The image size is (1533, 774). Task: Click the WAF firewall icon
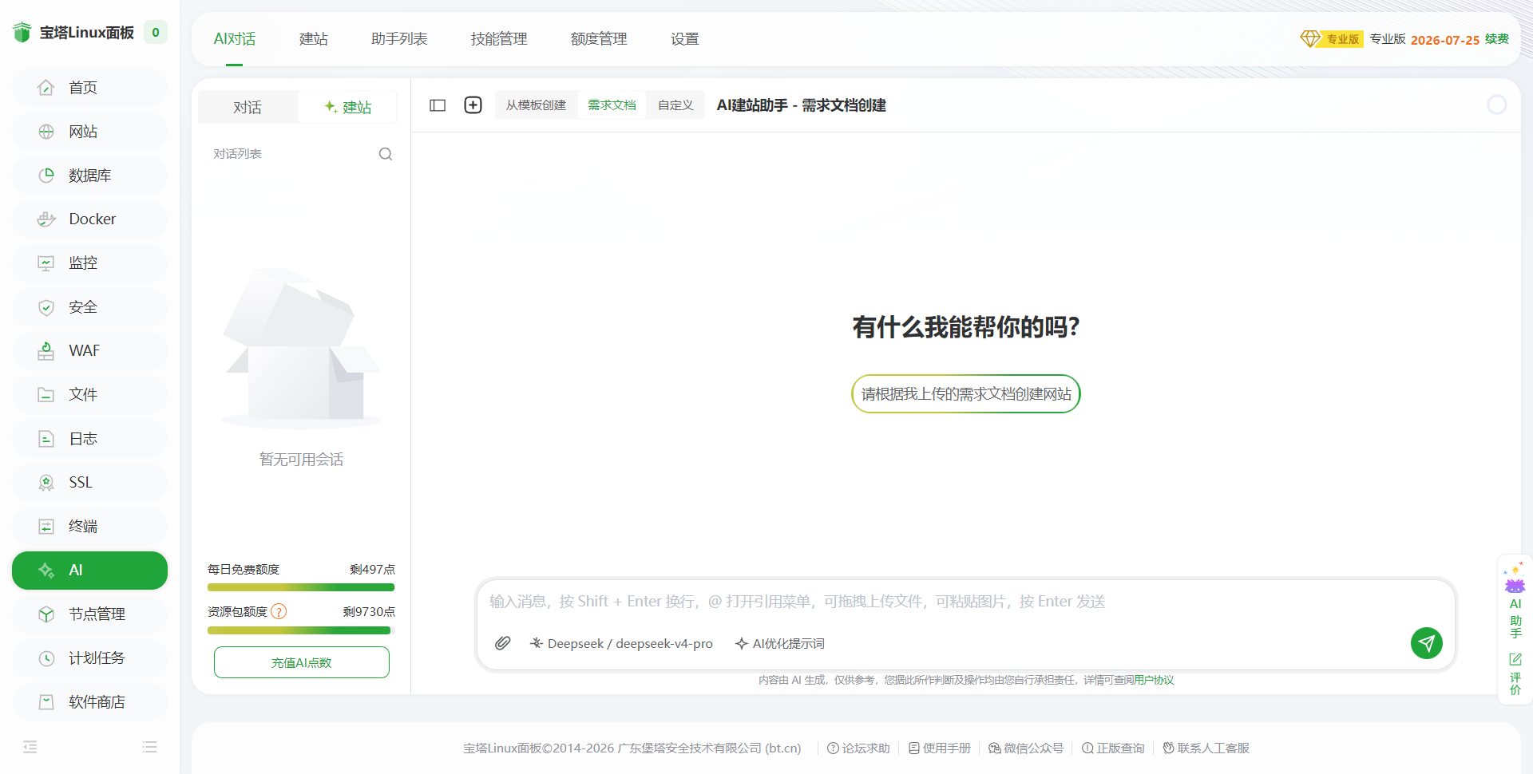(46, 351)
